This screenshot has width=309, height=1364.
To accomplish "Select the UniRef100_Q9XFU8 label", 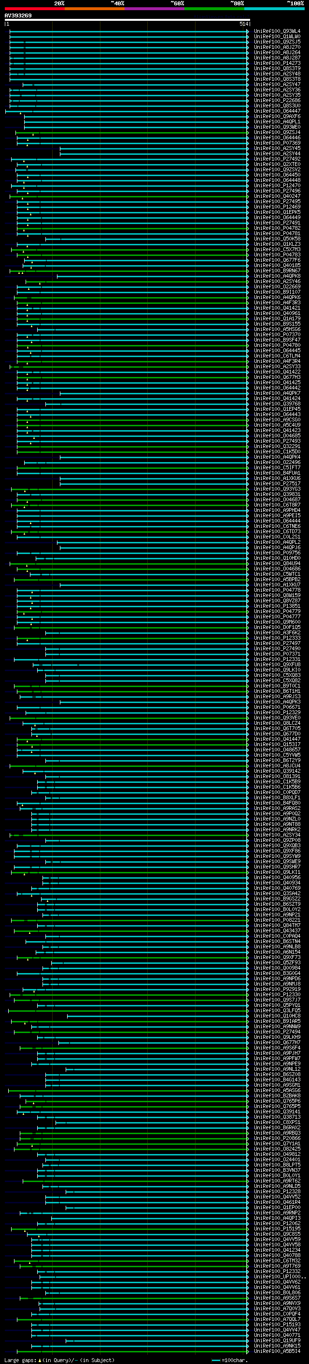I will pyautogui.click(x=277, y=664).
